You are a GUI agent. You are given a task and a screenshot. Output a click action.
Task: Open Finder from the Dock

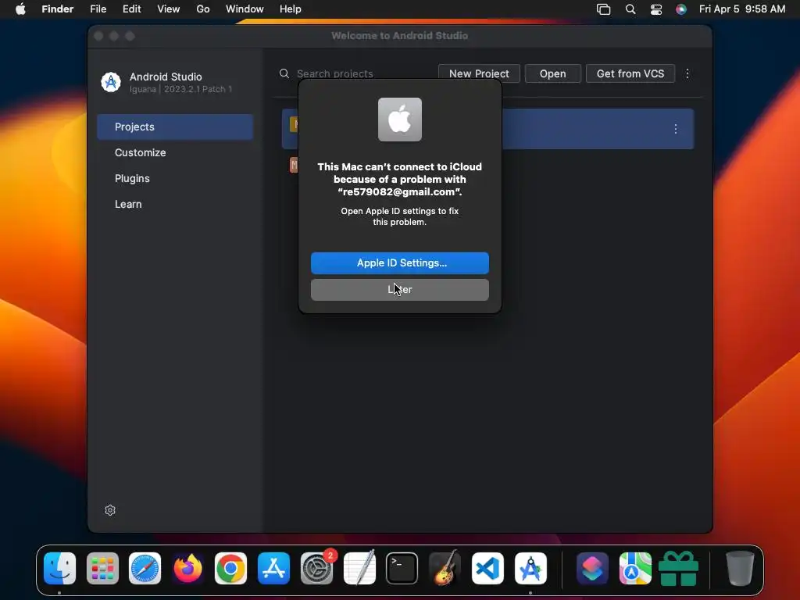[59, 569]
